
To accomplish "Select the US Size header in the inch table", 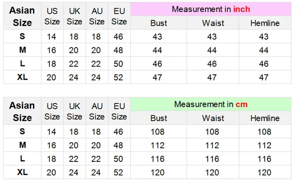I will pos(52,16).
